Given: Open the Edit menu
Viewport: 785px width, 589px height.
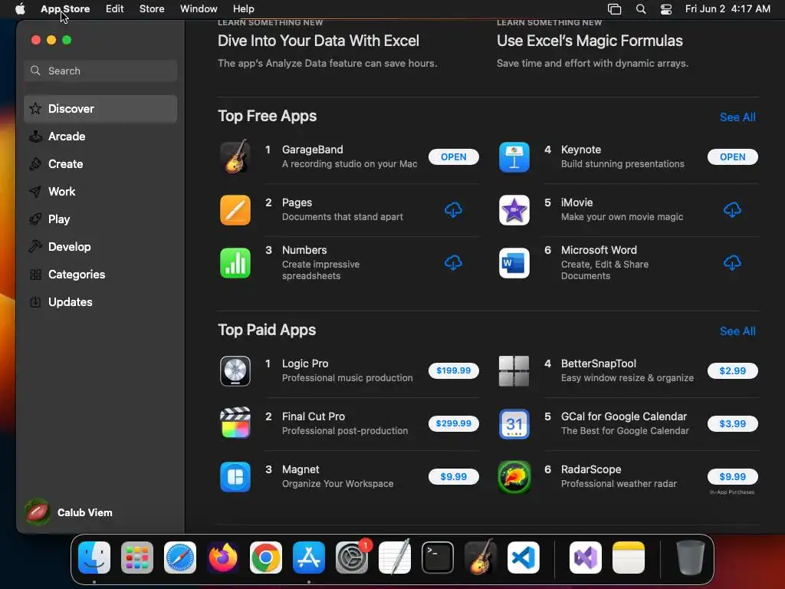Looking at the screenshot, I should [115, 8].
